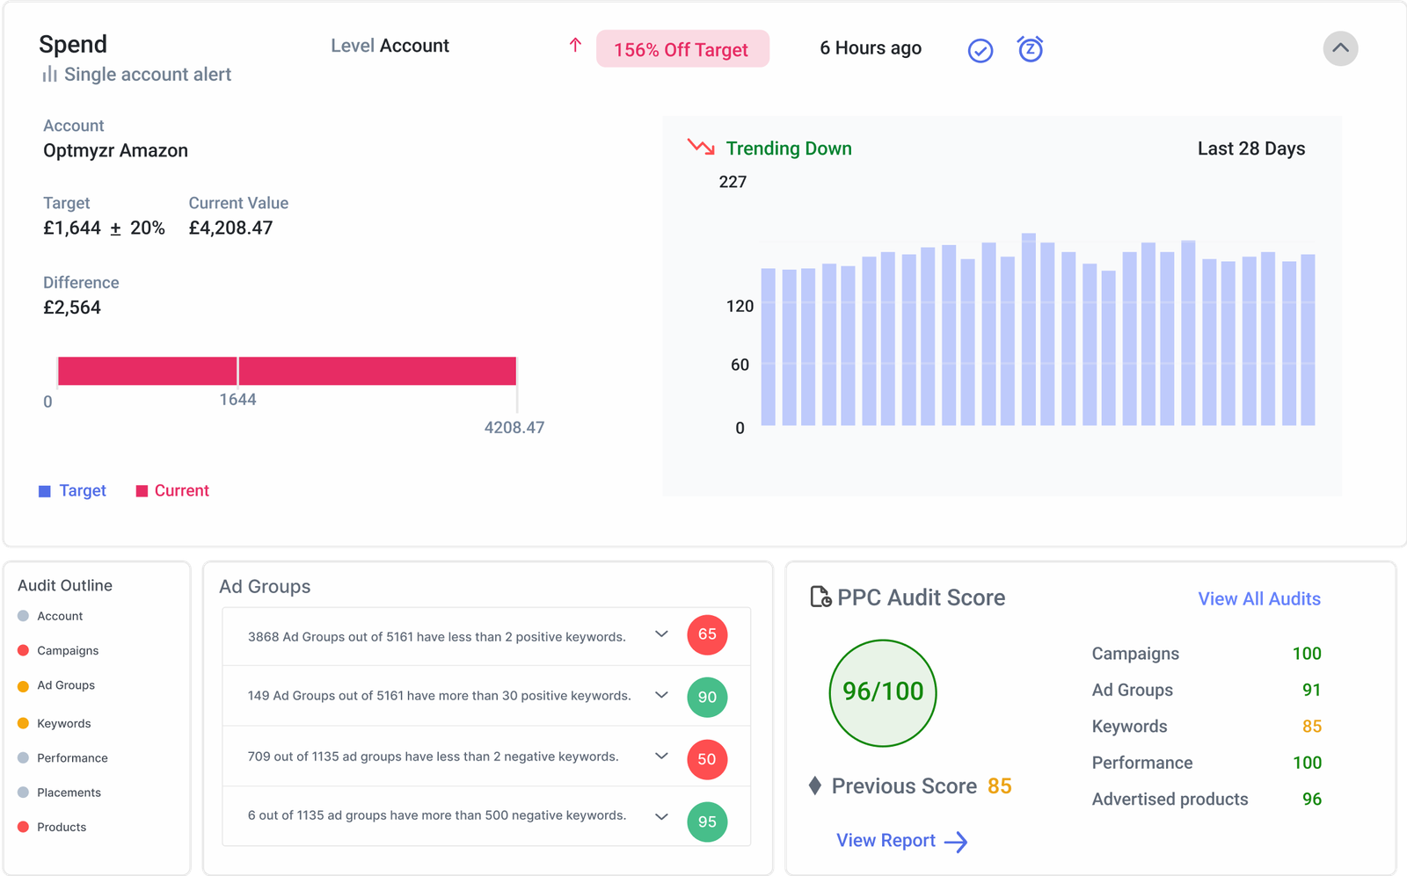Select Keywords in the Audit Outline
Viewport: 1407px width, 876px height.
point(63,724)
